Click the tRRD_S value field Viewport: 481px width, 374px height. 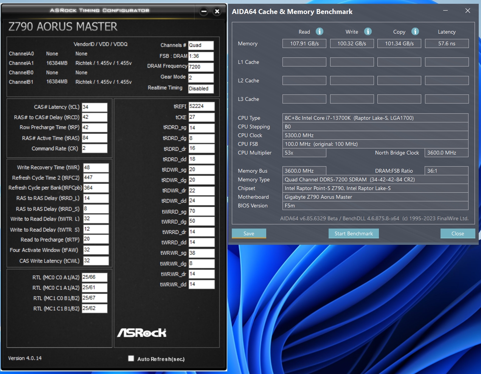tap(96, 209)
